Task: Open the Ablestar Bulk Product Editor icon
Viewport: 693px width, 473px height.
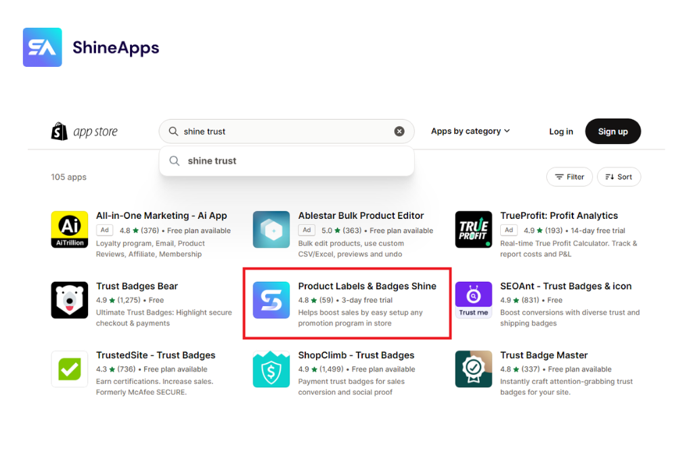Action: pyautogui.click(x=271, y=230)
